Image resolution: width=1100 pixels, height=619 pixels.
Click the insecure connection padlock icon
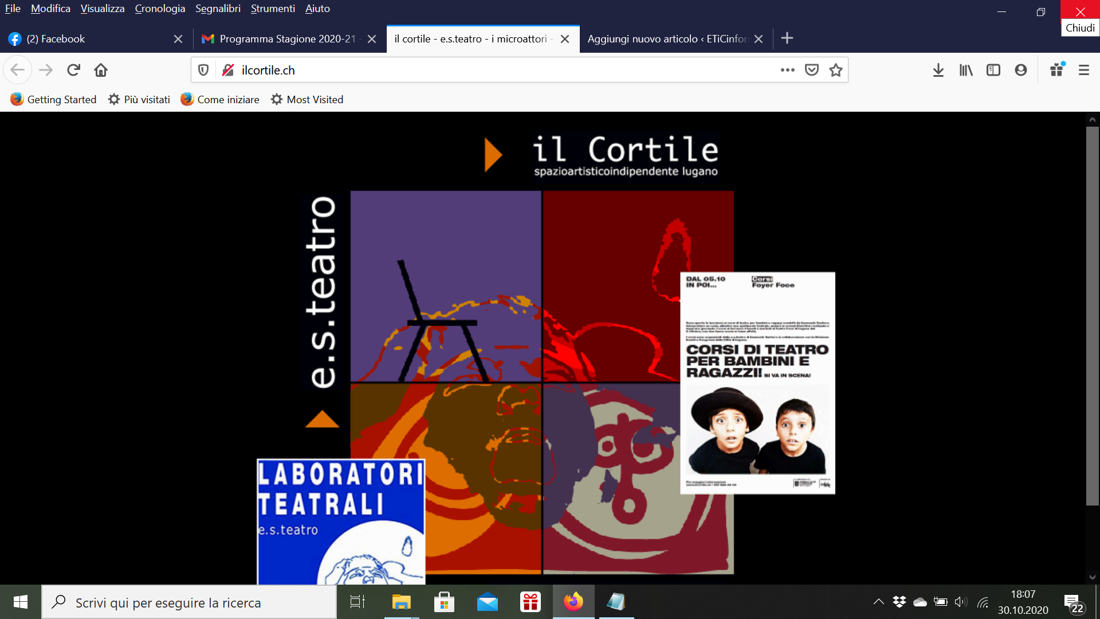click(227, 70)
